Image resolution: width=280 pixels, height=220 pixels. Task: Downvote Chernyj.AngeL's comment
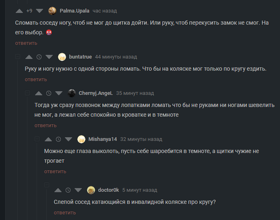click(x=59, y=93)
